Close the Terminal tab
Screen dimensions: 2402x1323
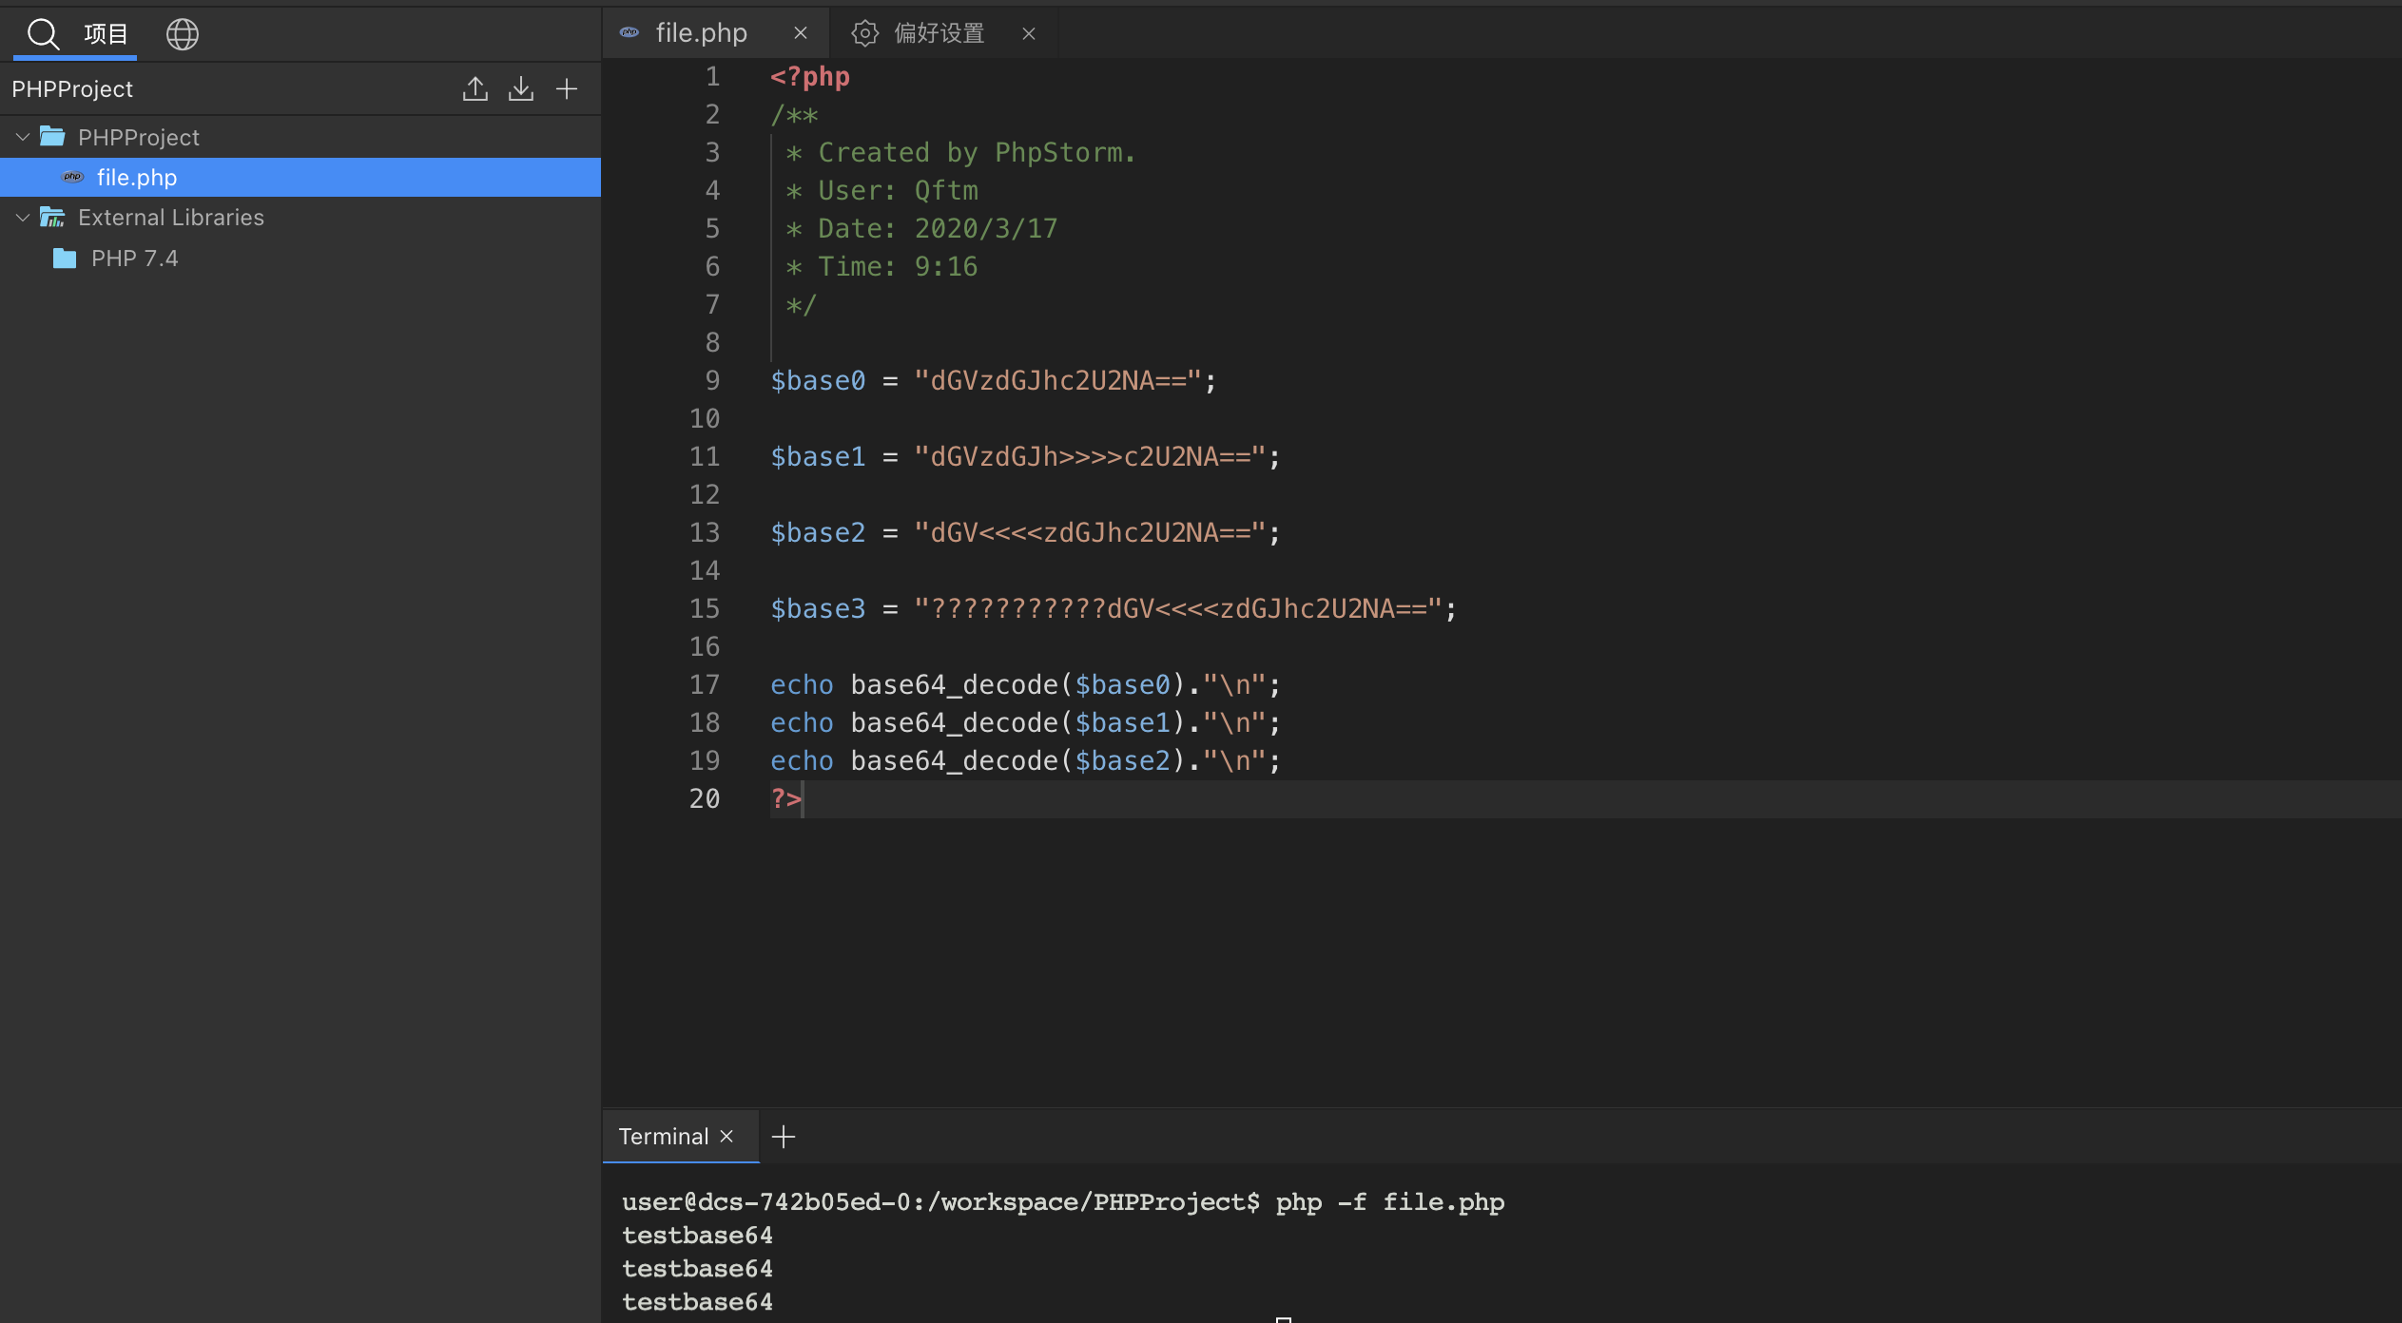[726, 1136]
